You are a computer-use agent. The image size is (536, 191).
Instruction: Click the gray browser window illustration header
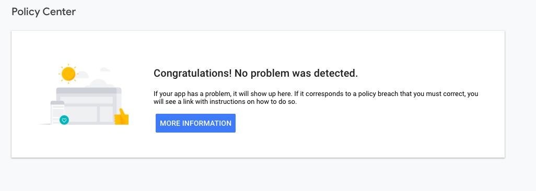pos(89,91)
